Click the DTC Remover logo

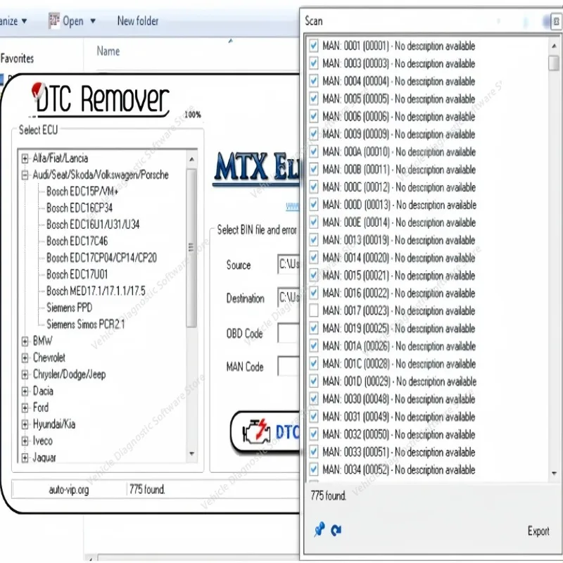99,99
